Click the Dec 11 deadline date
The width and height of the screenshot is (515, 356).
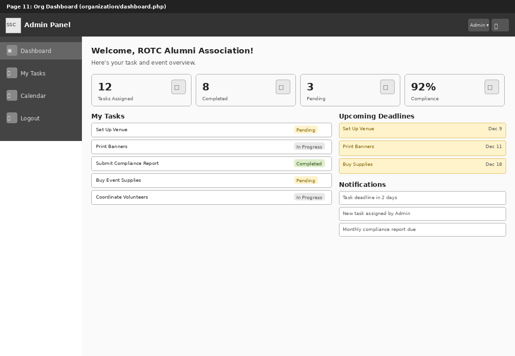(493, 147)
